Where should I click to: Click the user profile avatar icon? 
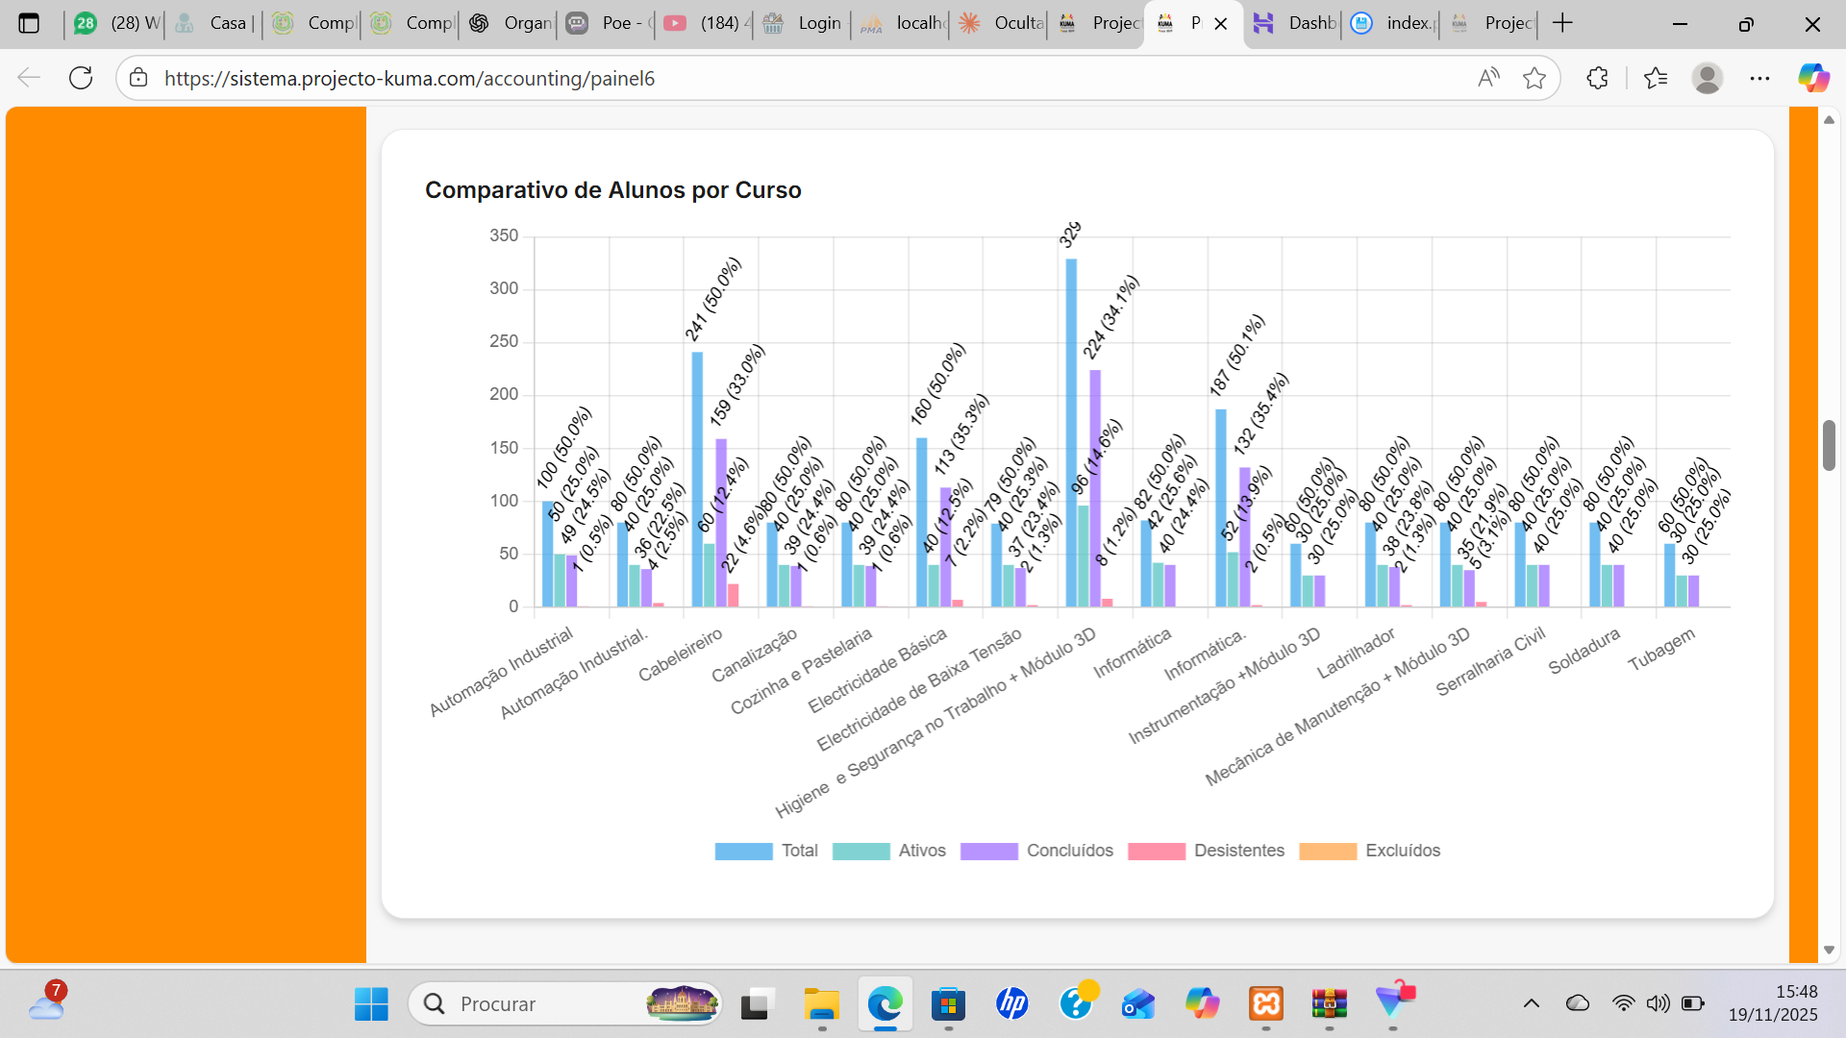click(1707, 78)
